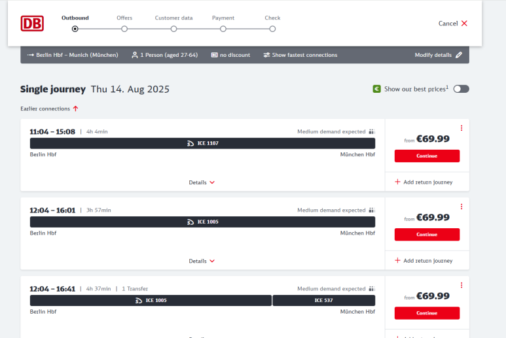Click Show fastest connections text
Viewport: 506px width, 338px height.
(x=304, y=55)
